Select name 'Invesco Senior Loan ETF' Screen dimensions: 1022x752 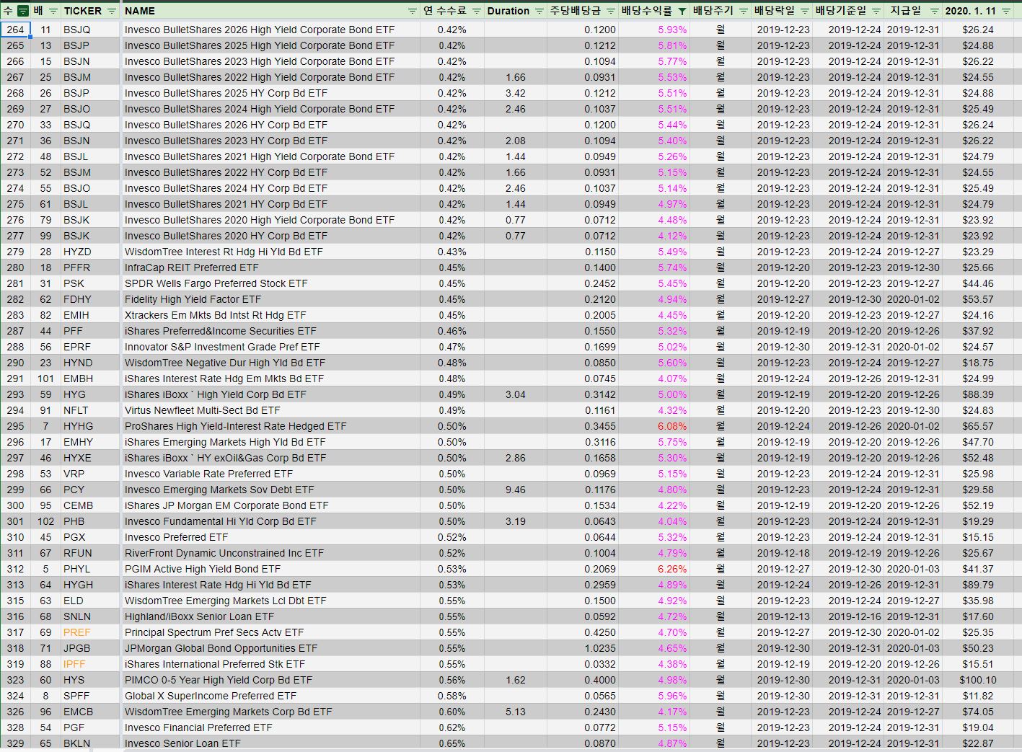click(x=270, y=743)
